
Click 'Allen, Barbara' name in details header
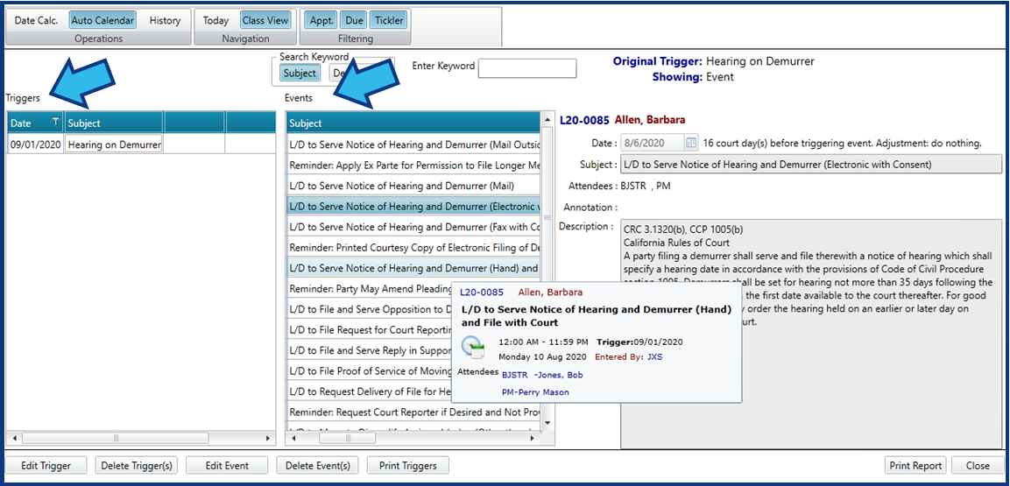650,120
